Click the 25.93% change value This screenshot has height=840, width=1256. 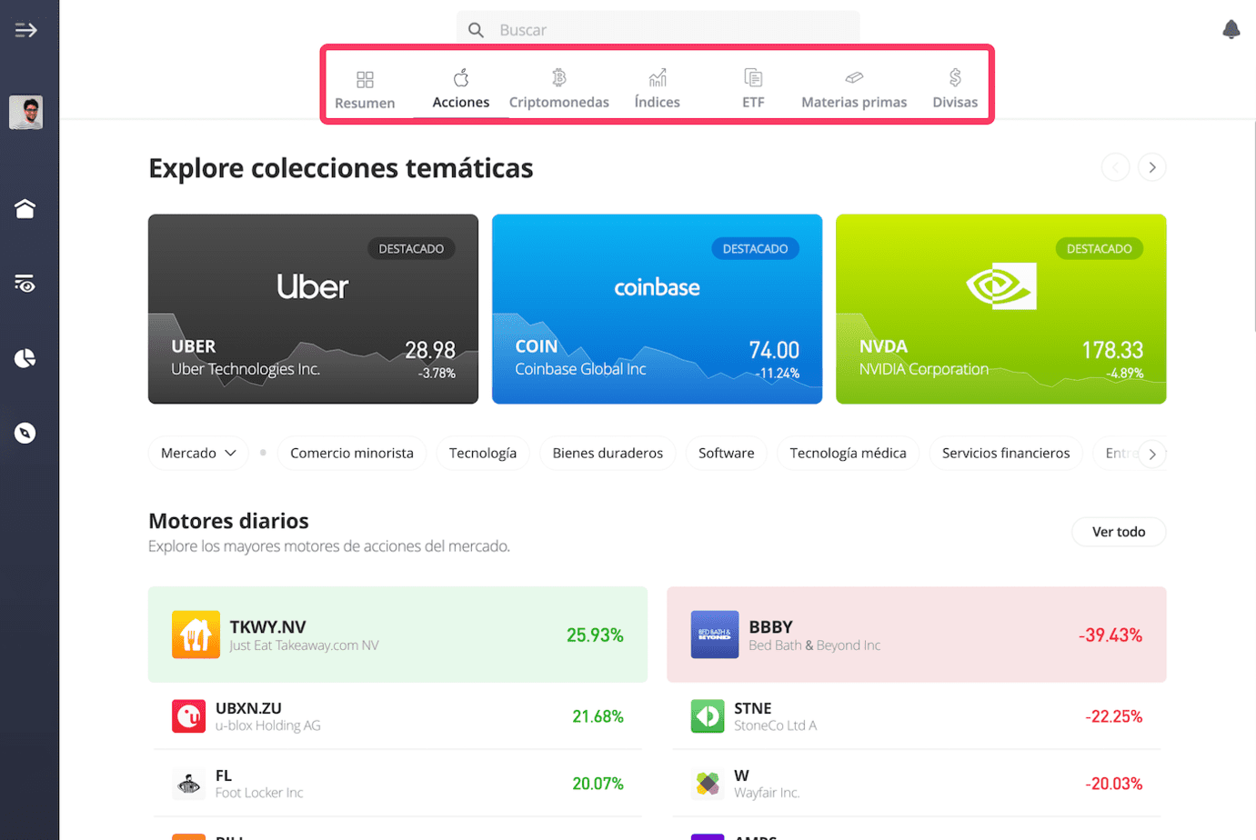click(x=595, y=635)
